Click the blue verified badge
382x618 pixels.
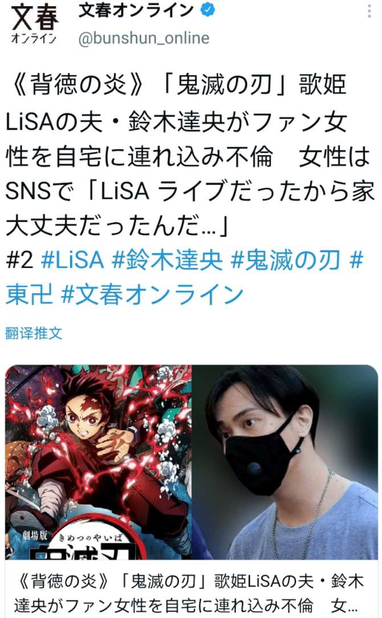tap(208, 11)
